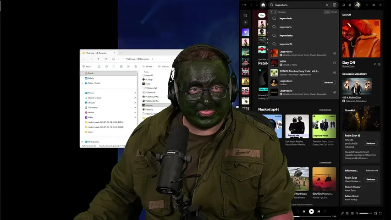Open the Browse icon beside the search field

point(335,5)
